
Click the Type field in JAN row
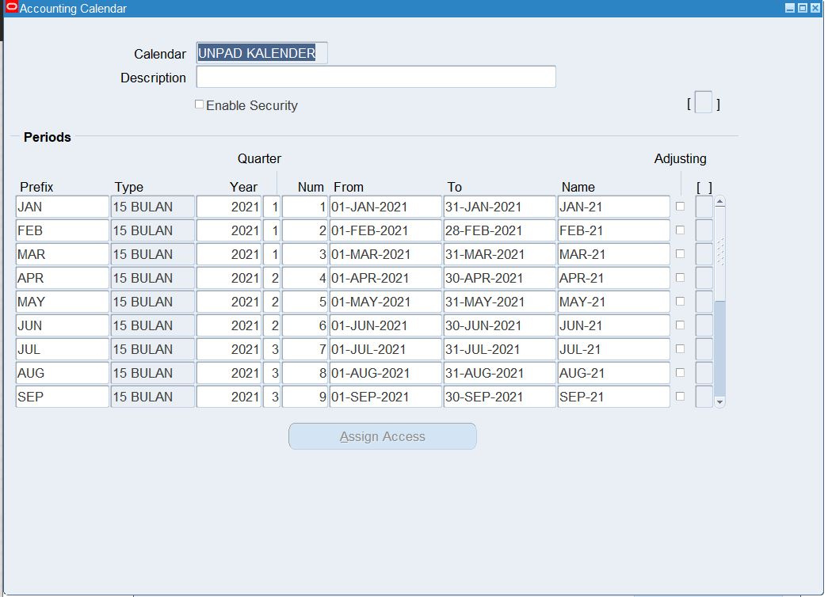pyautogui.click(x=153, y=207)
